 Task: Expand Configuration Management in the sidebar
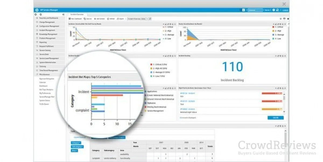(x=50, y=26)
